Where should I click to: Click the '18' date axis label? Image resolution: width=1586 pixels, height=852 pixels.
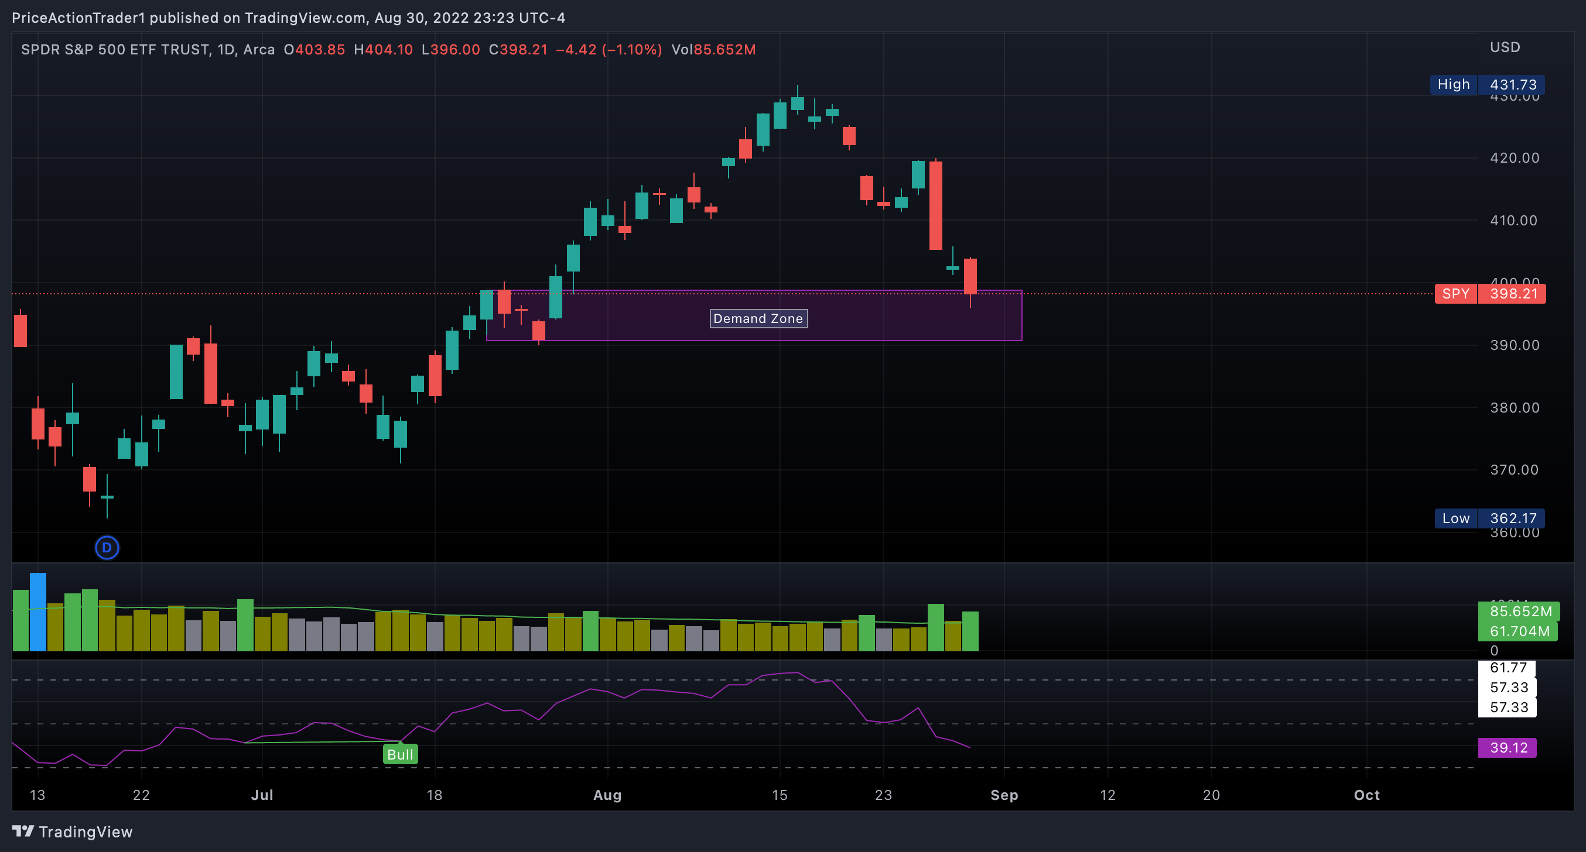point(435,795)
